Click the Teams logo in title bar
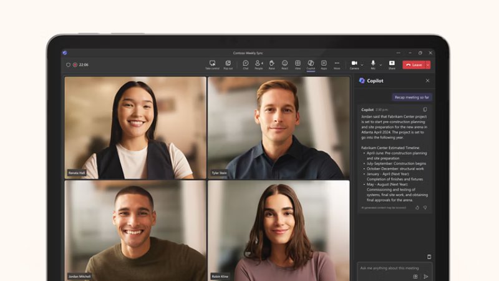The image size is (499, 281). click(x=65, y=53)
